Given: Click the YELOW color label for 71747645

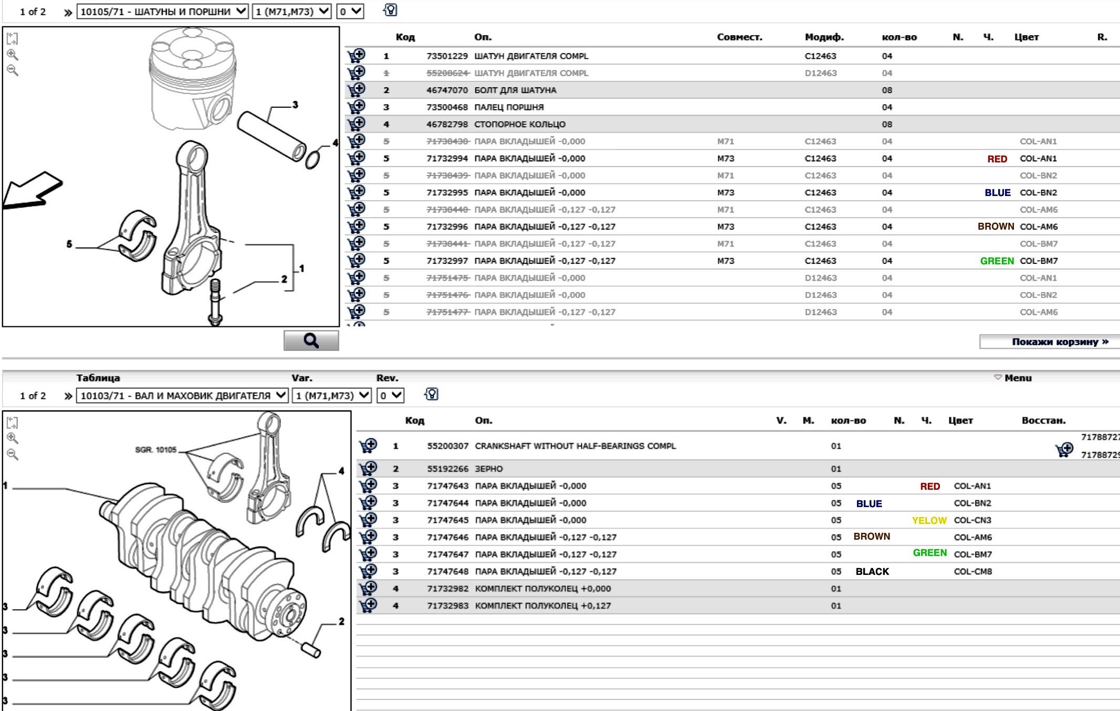Looking at the screenshot, I should coord(929,520).
